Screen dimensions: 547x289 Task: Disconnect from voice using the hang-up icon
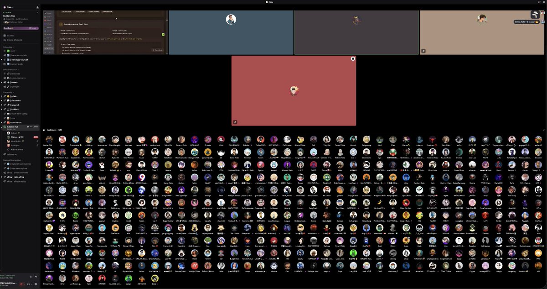point(36,277)
